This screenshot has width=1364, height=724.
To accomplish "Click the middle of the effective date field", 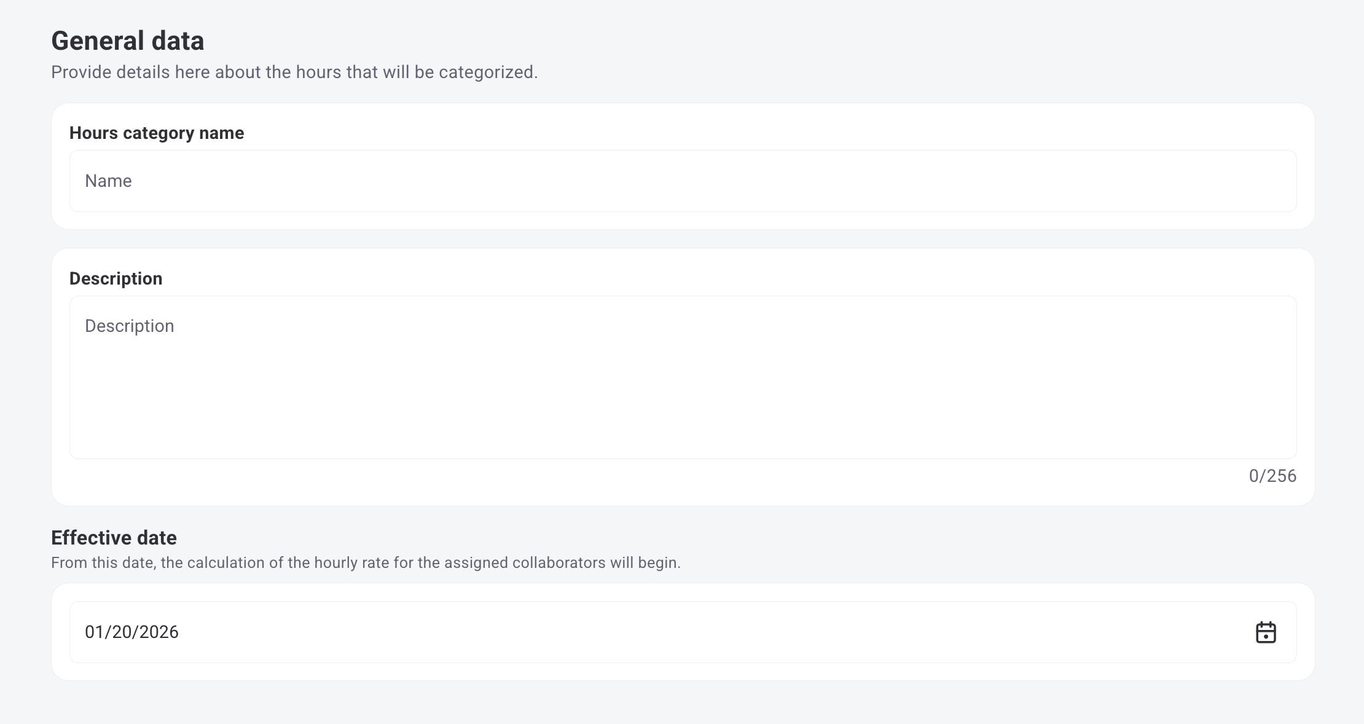I will pyautogui.click(x=682, y=632).
